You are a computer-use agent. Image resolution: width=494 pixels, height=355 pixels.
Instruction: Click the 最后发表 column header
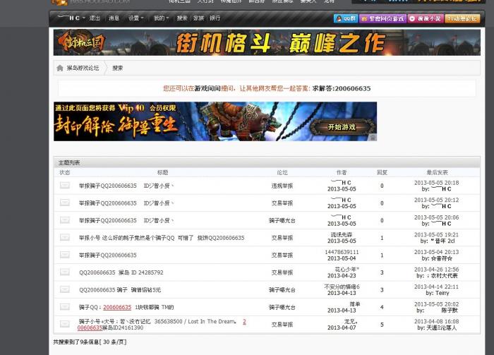[437, 172]
